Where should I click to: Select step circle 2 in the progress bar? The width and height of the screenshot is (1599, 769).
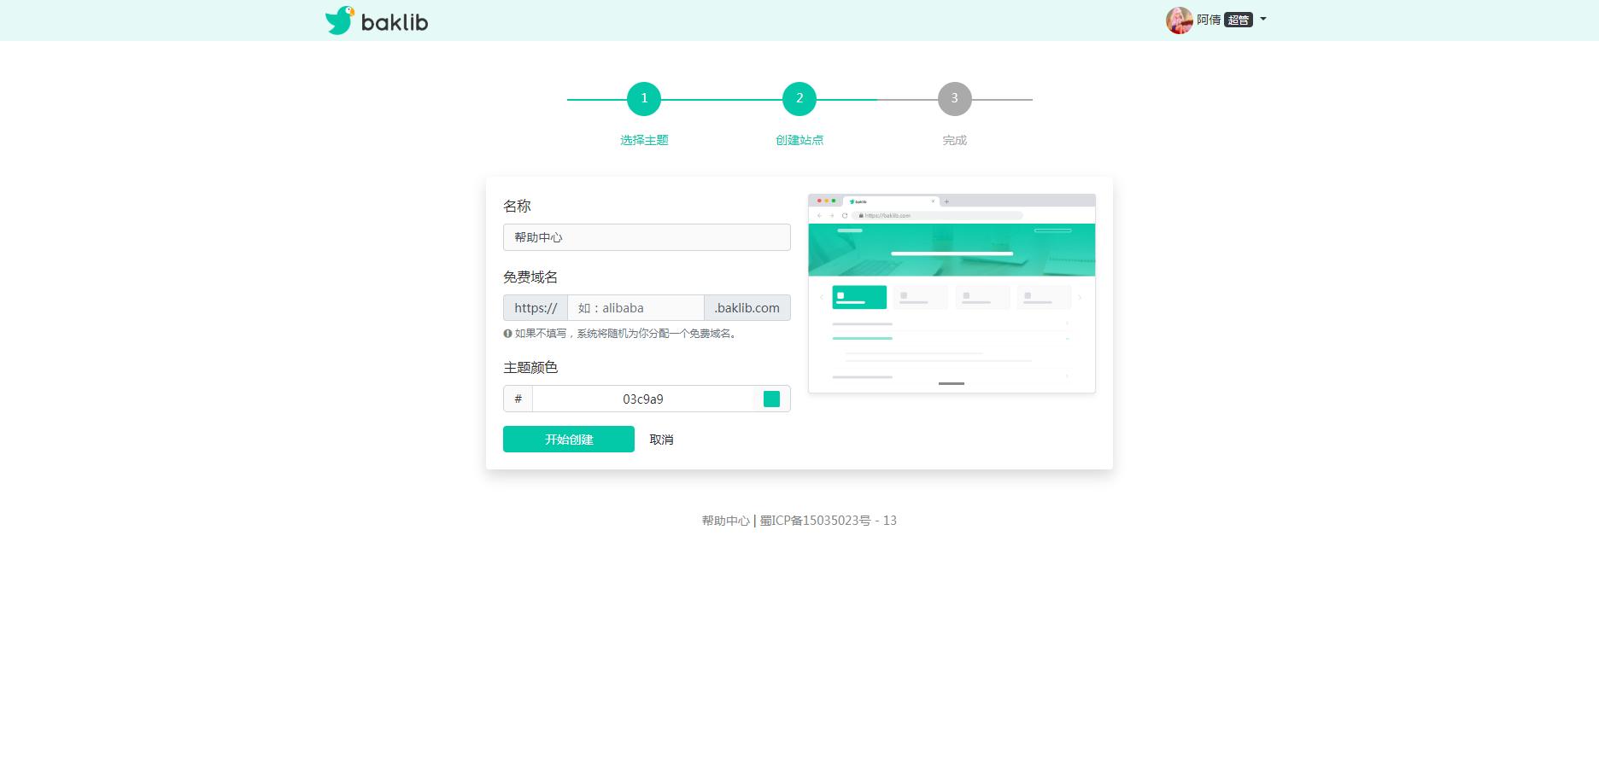point(799,98)
